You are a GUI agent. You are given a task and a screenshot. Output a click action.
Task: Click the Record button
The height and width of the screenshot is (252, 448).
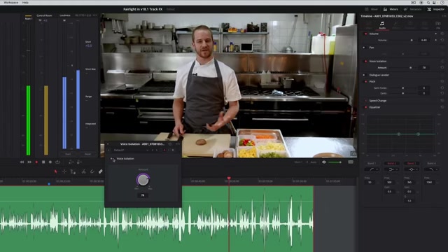click(50, 162)
